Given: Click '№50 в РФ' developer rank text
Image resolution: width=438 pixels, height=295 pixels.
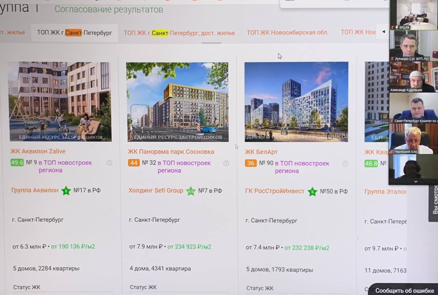Looking at the screenshot, I should (334, 192).
